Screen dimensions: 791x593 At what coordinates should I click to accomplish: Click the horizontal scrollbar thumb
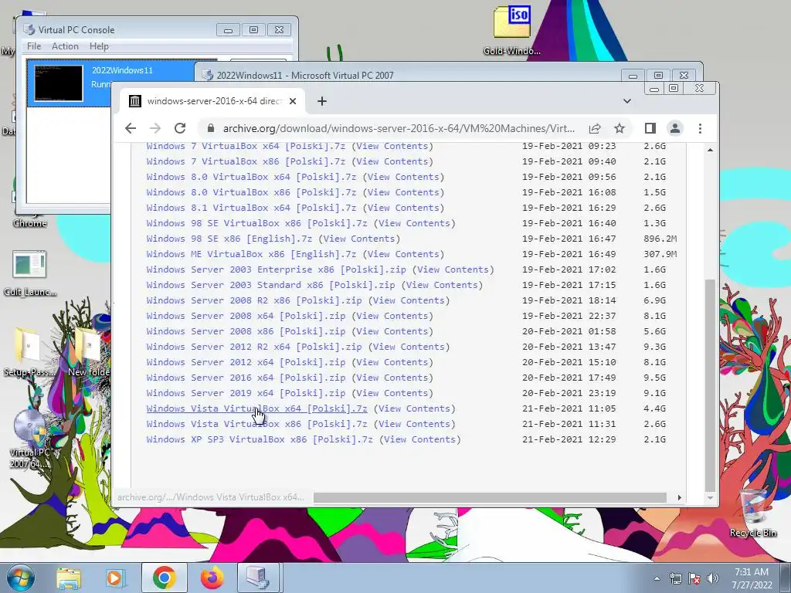pyautogui.click(x=490, y=498)
